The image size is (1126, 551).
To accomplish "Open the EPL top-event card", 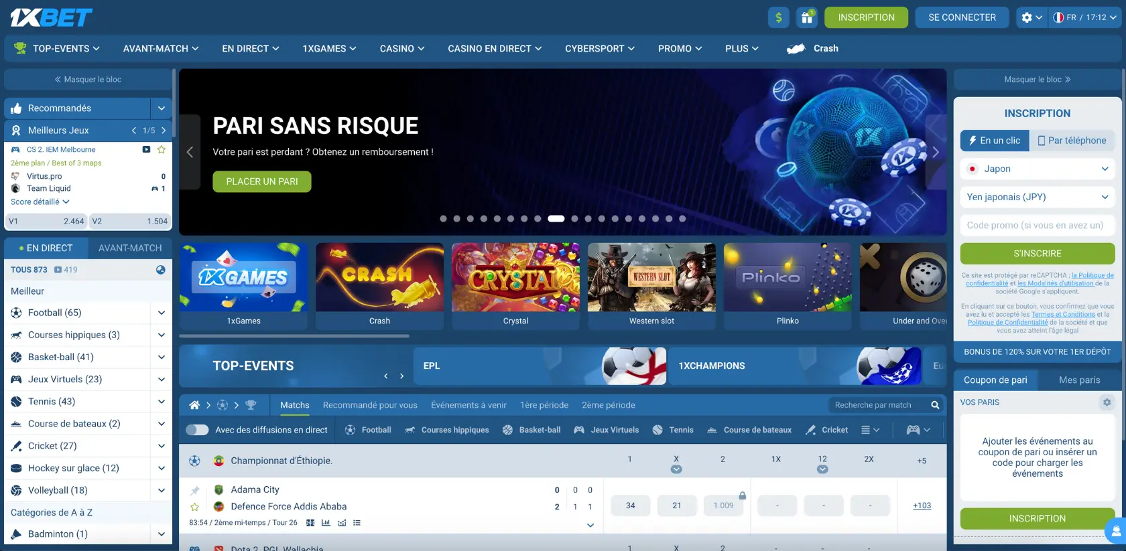I will [x=540, y=366].
